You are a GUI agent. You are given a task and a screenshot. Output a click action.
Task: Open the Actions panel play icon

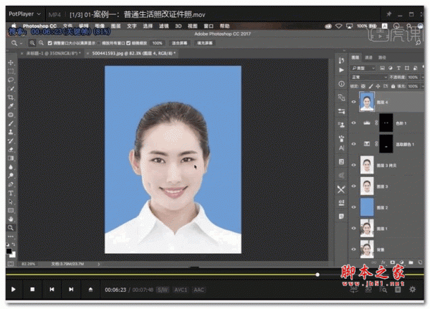coord(341,70)
